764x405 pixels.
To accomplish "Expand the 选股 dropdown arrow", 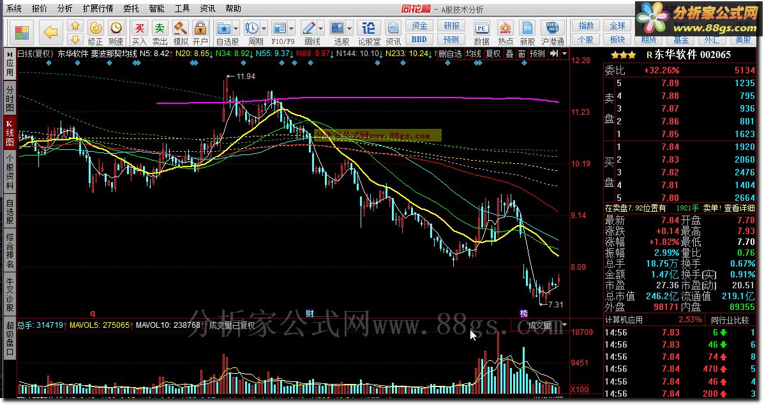I will [349, 28].
